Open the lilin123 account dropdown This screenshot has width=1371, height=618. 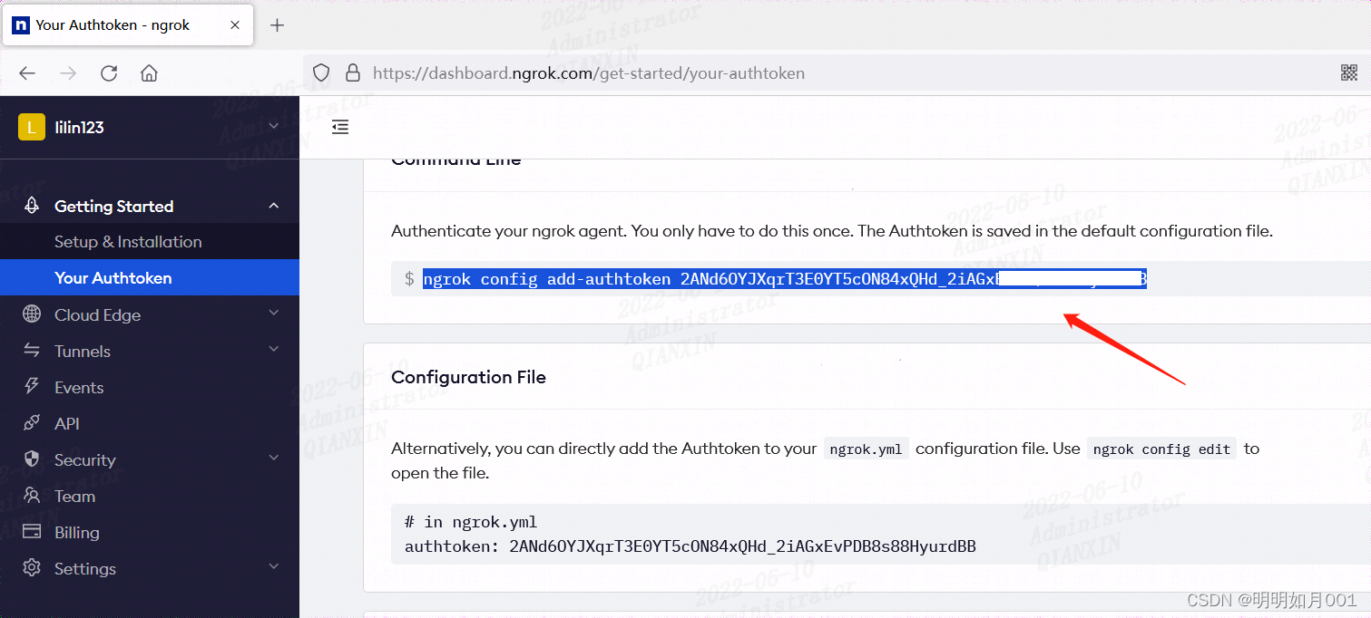[x=274, y=127]
